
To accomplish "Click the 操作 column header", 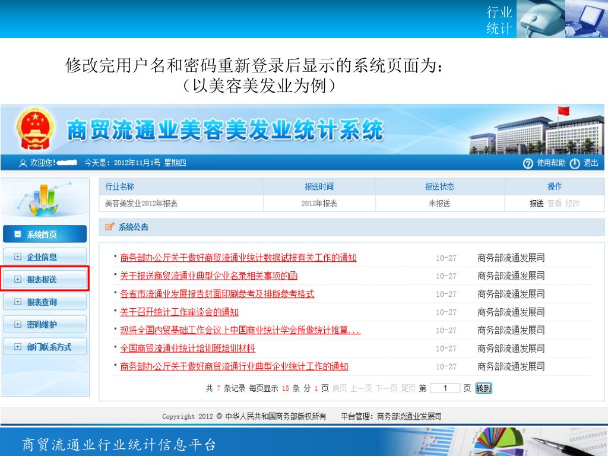I will pyautogui.click(x=555, y=186).
